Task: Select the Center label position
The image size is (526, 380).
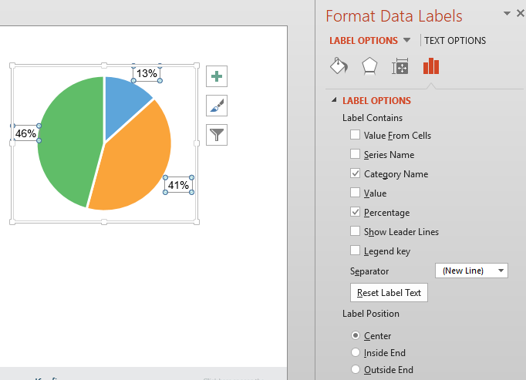Action: [x=356, y=335]
